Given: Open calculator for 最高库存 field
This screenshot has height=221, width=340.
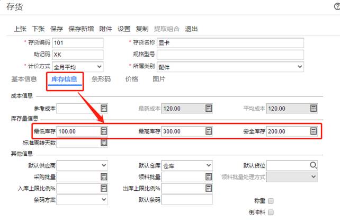Looking at the screenshot, I should [x=209, y=131].
